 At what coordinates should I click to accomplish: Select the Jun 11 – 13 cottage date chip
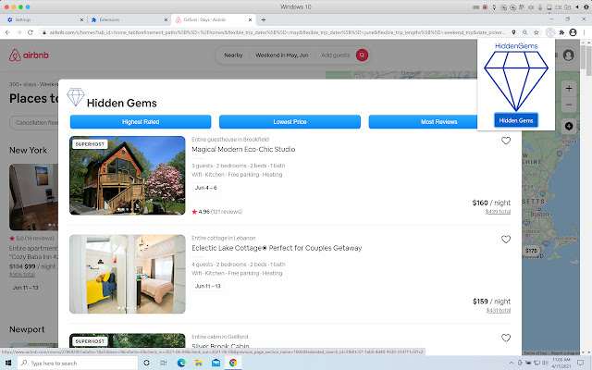coord(207,286)
